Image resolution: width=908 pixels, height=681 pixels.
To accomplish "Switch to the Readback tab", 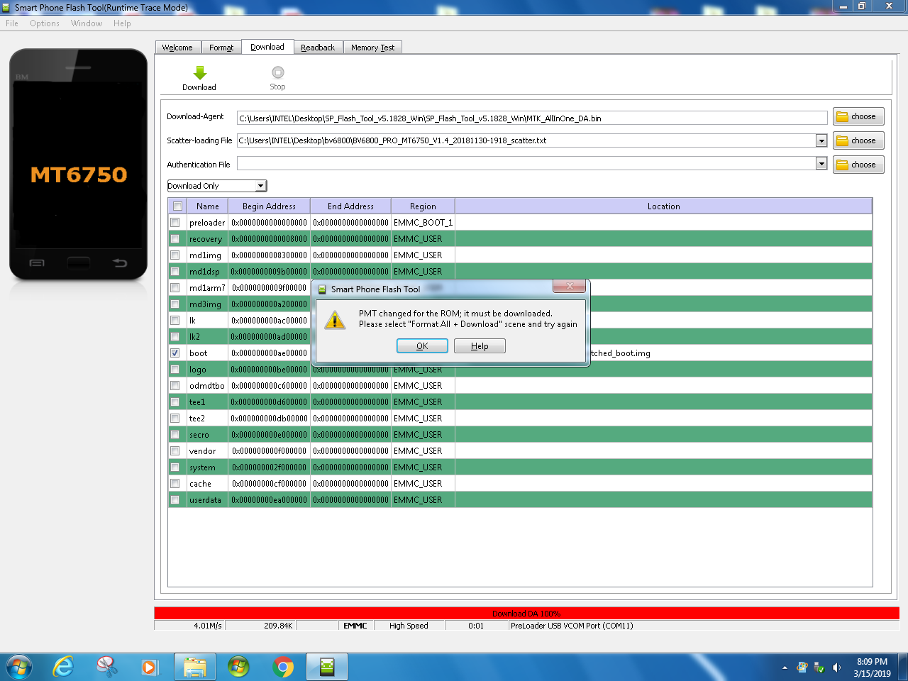I will tap(318, 48).
